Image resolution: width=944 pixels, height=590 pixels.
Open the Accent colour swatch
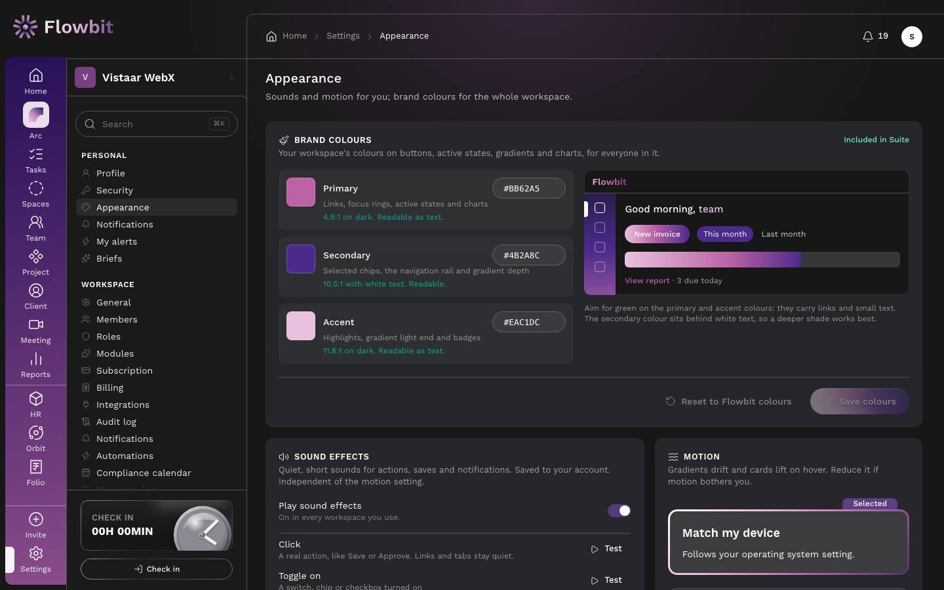point(301,326)
